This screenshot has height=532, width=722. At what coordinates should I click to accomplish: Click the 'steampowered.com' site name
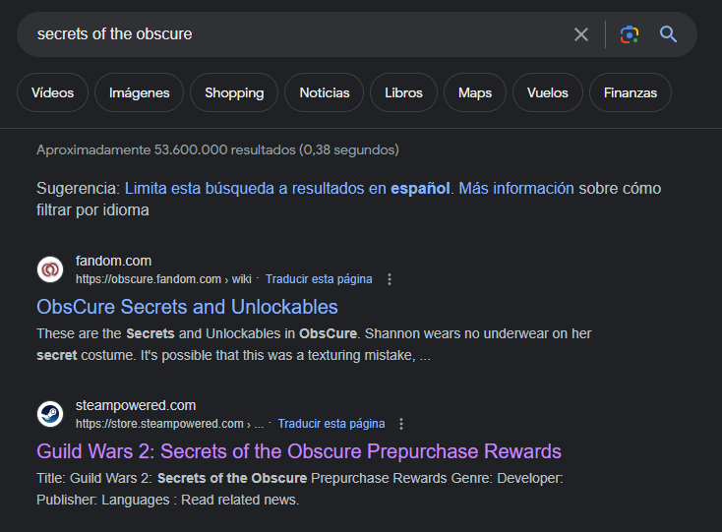point(136,405)
